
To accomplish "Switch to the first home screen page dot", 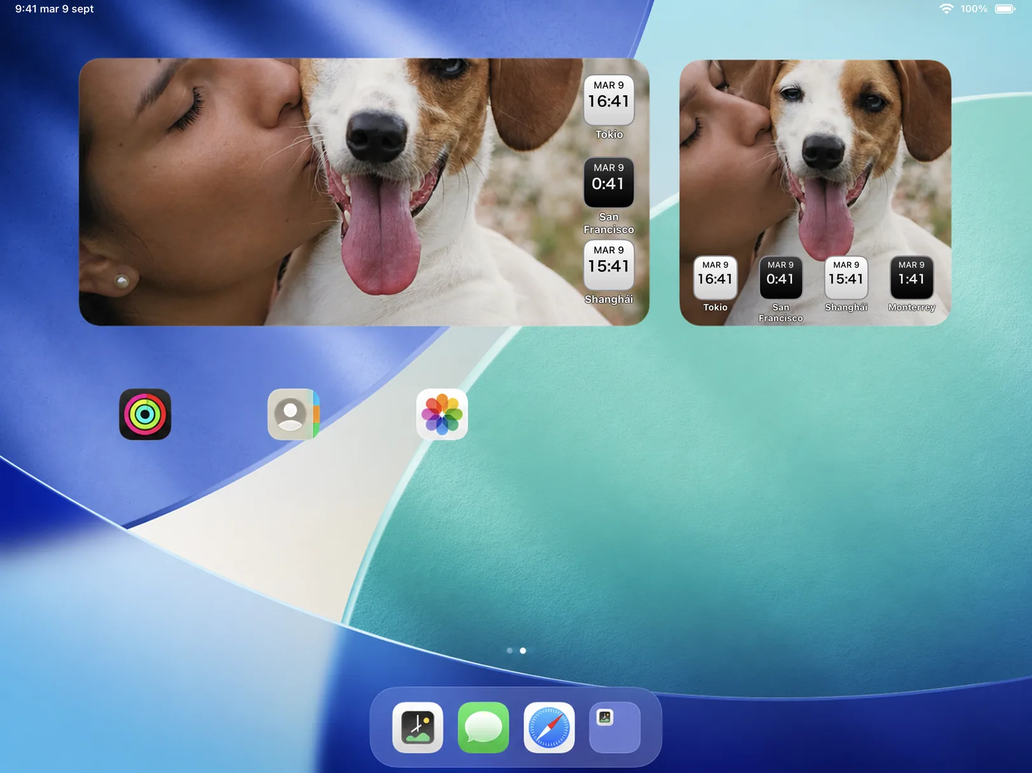I will [x=510, y=650].
